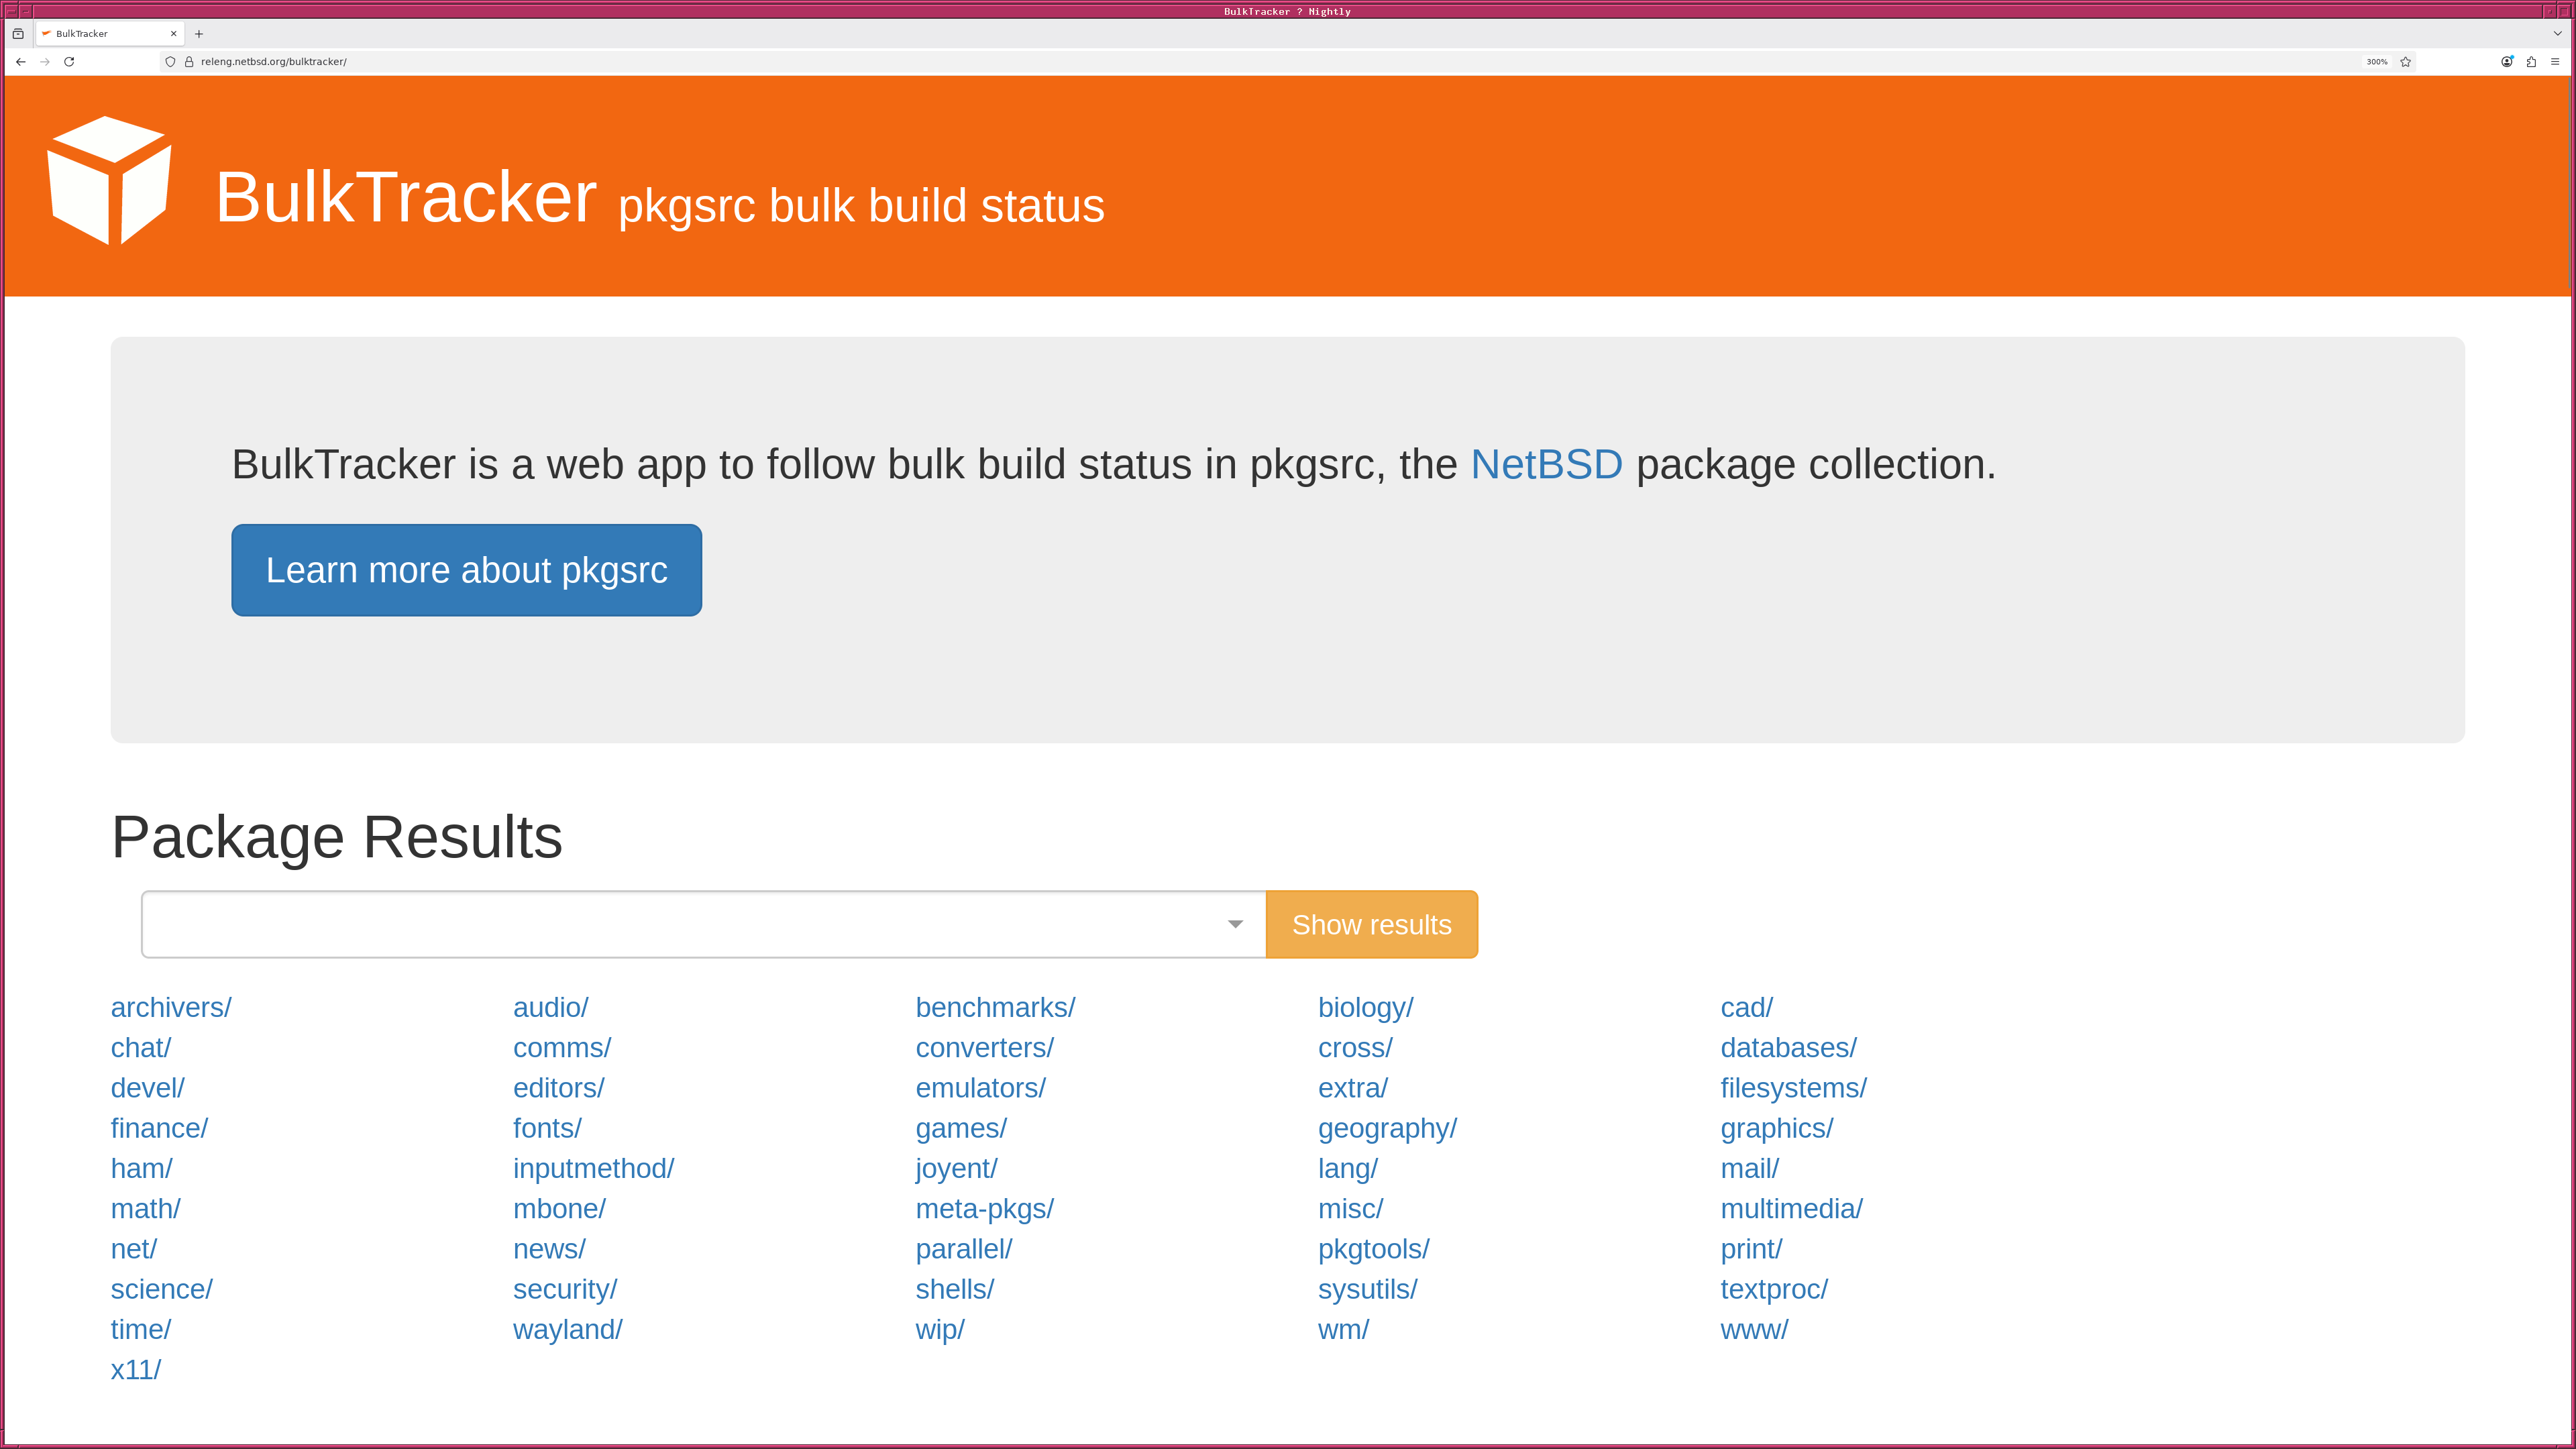The width and height of the screenshot is (2576, 1449).
Task: Open the tab overview icon left of tabs
Action: pyautogui.click(x=18, y=34)
